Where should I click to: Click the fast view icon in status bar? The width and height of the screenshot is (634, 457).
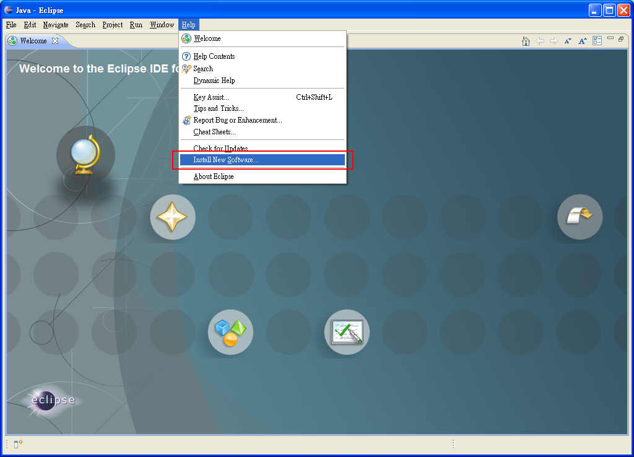click(x=18, y=444)
